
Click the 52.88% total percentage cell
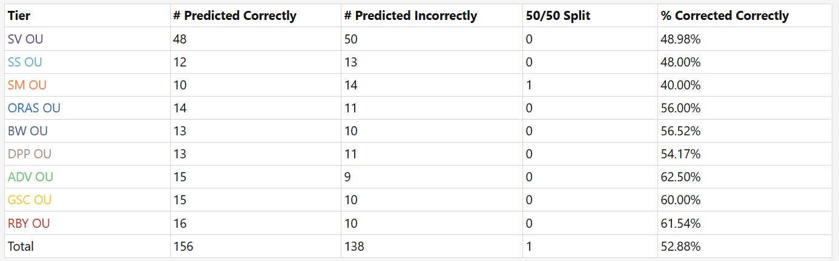pos(681,246)
